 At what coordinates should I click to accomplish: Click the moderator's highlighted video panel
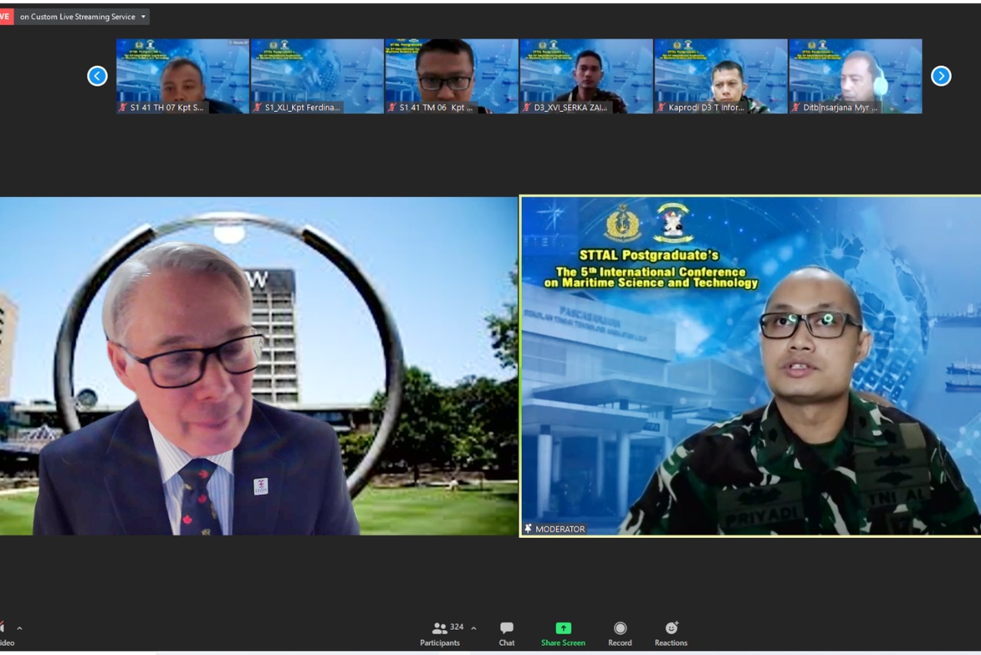click(x=750, y=366)
